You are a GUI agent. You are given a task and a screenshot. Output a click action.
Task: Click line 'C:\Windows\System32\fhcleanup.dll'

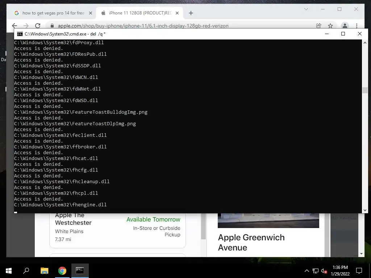(62, 182)
